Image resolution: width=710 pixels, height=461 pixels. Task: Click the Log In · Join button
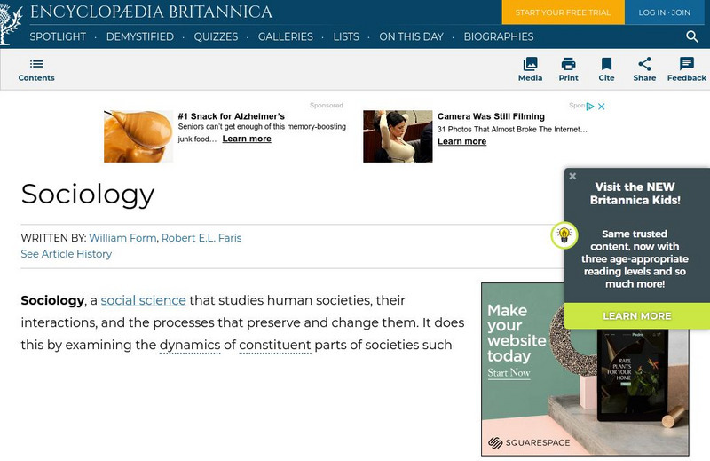pos(664,12)
